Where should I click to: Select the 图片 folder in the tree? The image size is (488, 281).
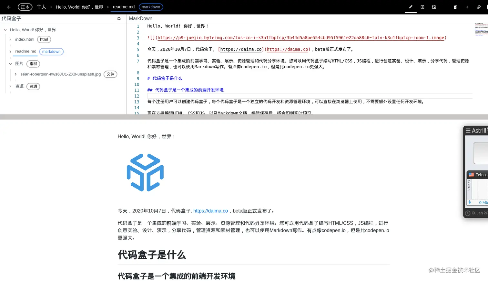[x=19, y=64]
